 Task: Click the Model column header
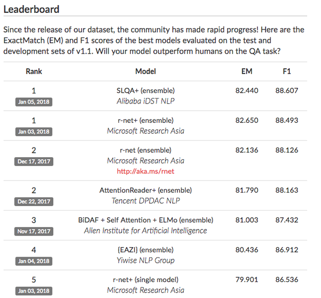145,71
